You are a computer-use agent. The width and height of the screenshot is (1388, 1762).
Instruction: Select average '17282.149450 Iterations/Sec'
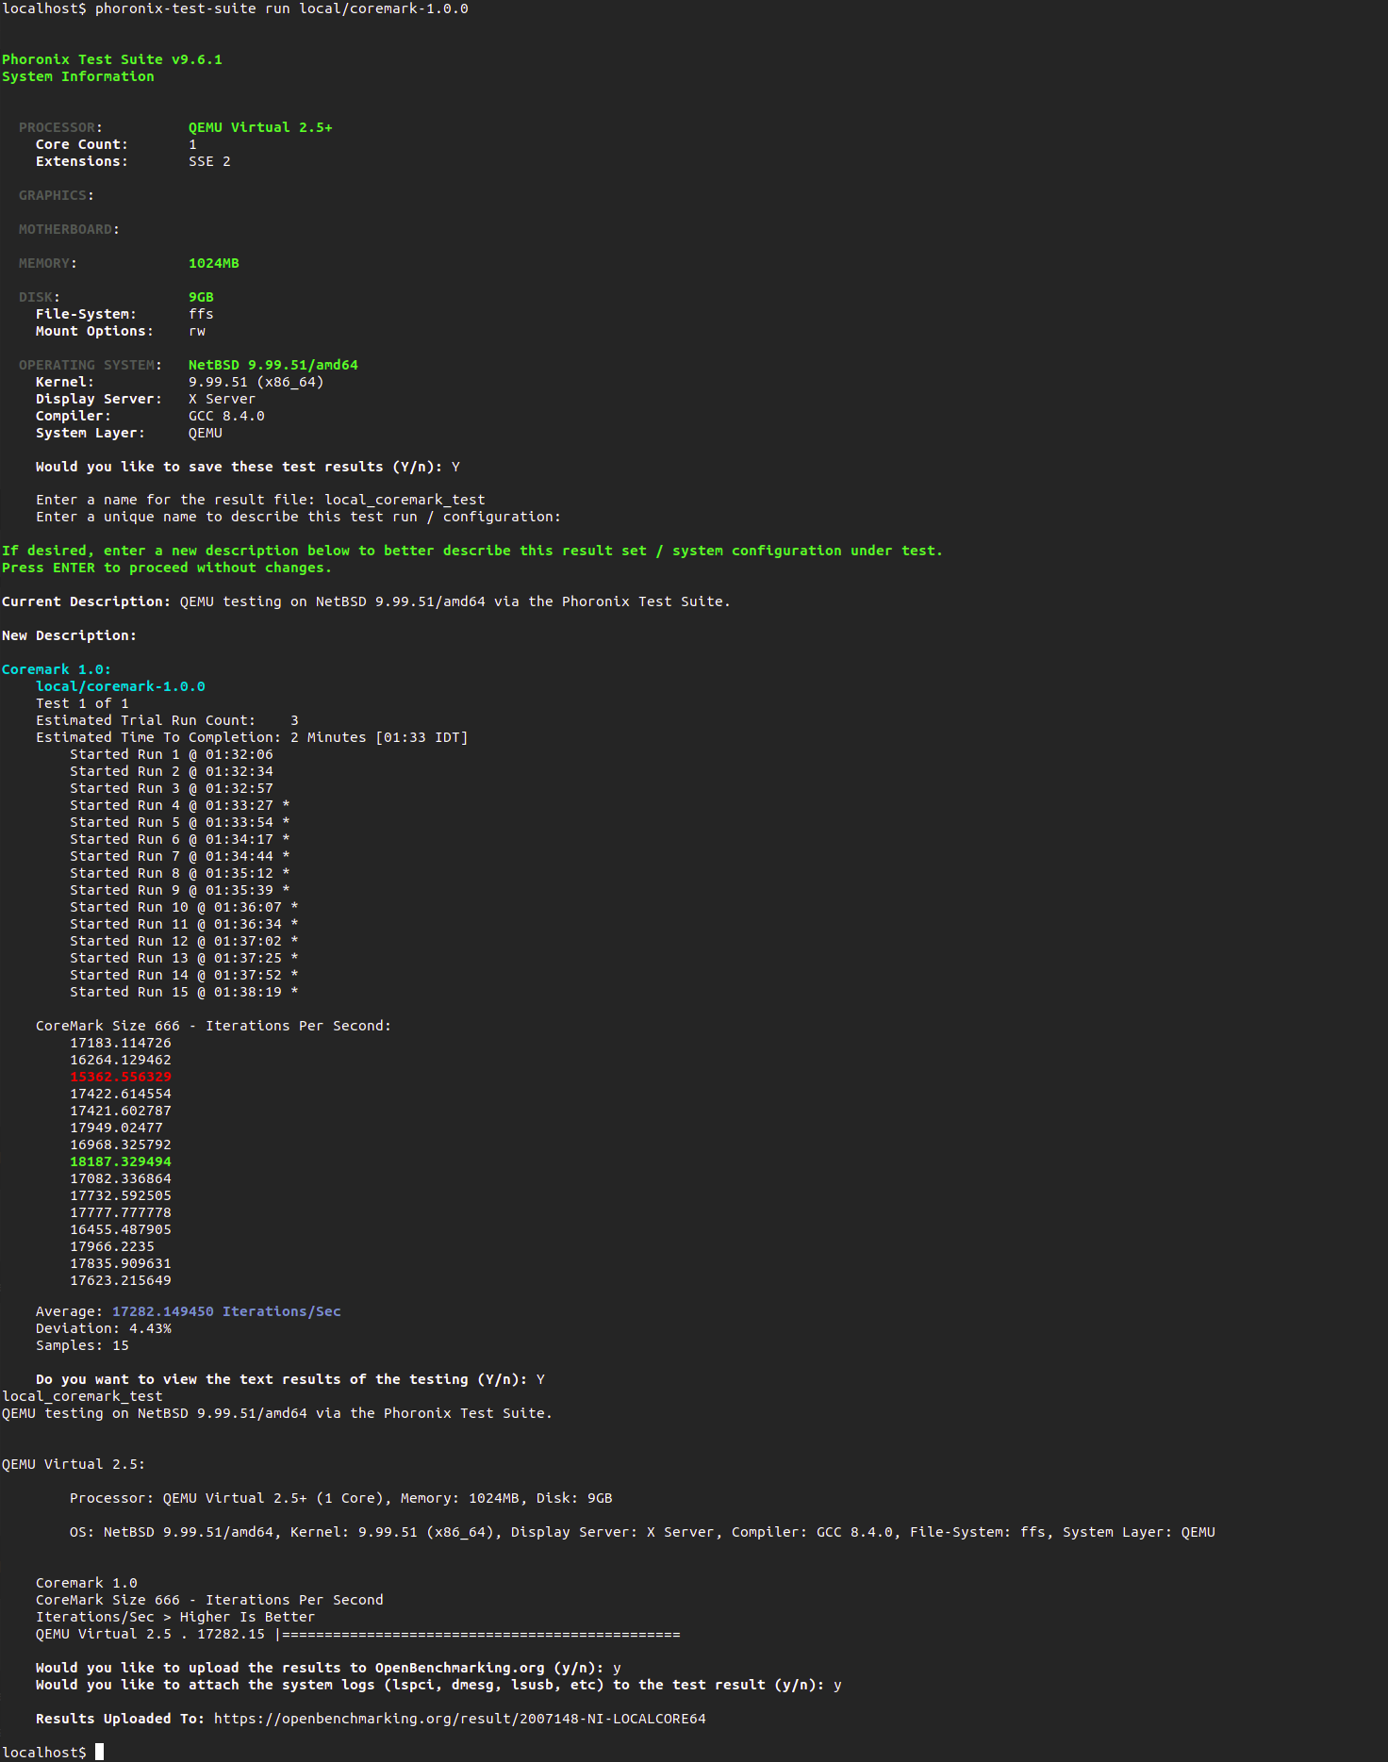tap(226, 1311)
